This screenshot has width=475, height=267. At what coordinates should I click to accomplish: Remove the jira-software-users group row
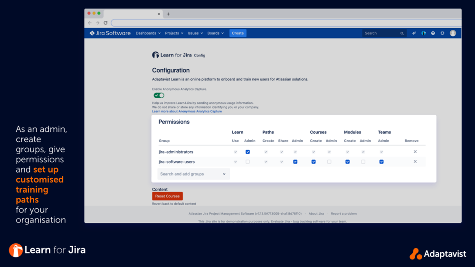click(x=415, y=161)
